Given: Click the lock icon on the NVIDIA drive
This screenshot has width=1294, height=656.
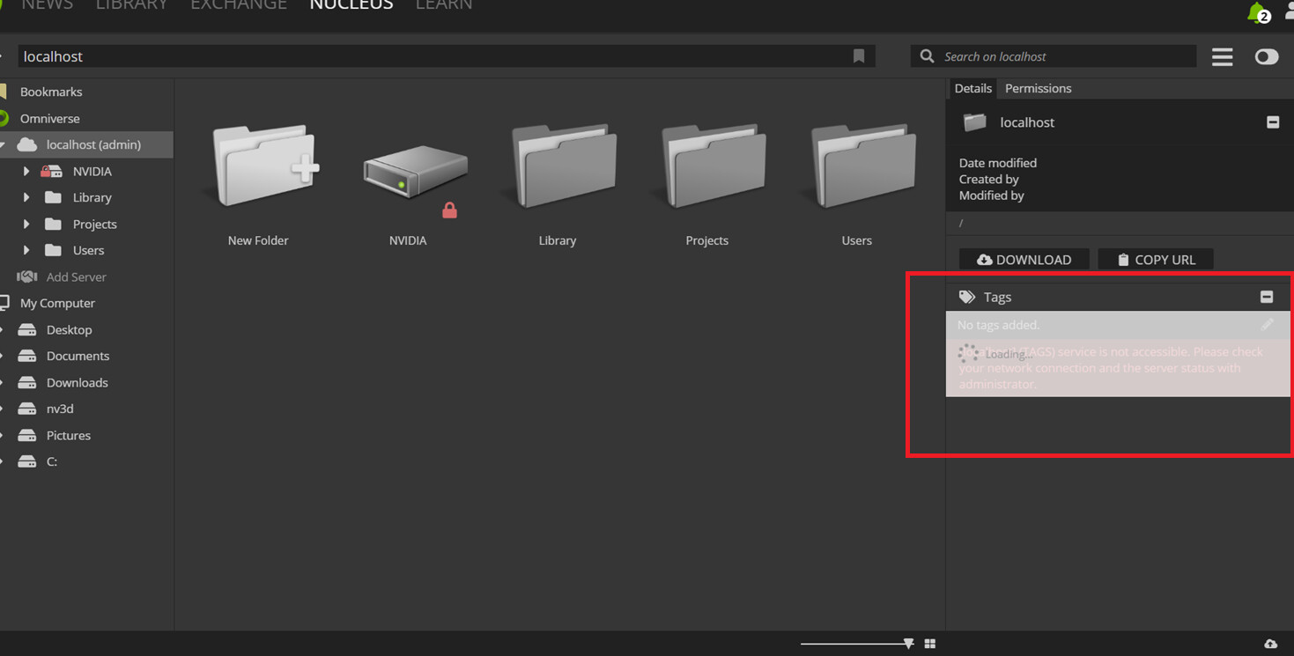Looking at the screenshot, I should 450,210.
